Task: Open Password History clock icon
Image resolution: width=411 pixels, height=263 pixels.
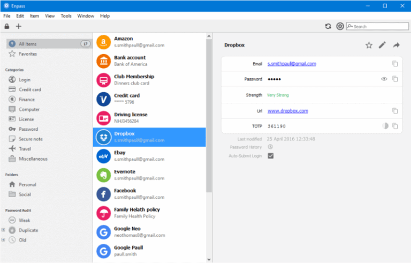Action: click(x=270, y=147)
